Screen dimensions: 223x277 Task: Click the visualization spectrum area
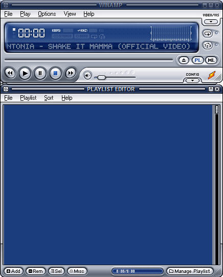(171, 33)
